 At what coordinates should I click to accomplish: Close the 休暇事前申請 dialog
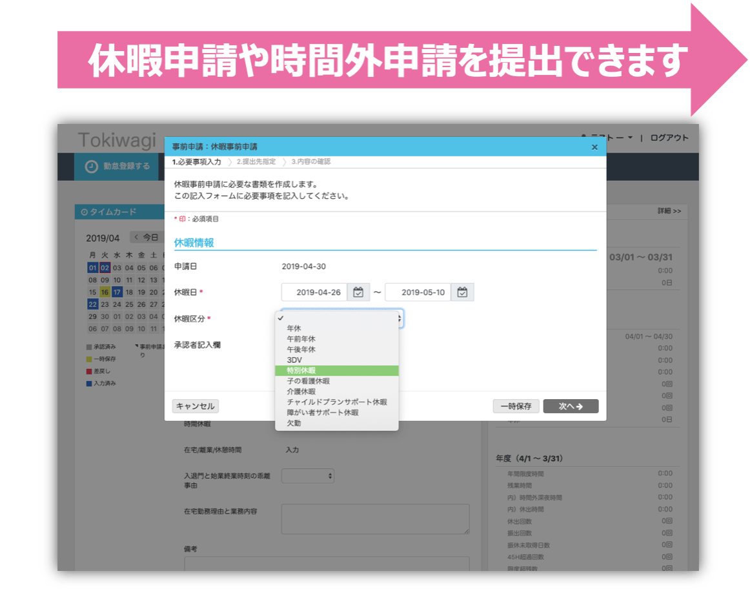(594, 147)
